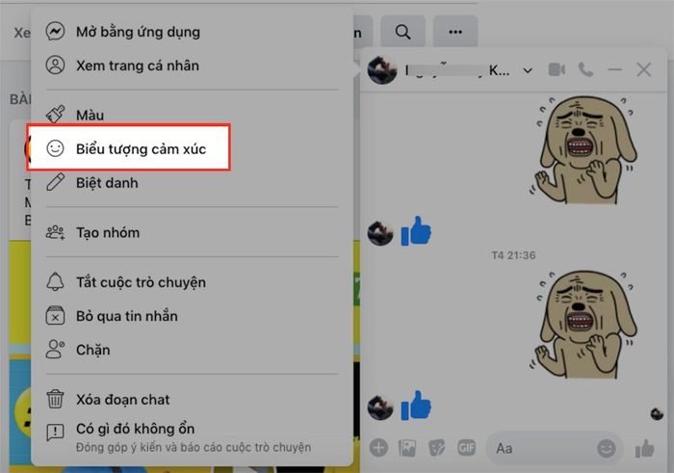Viewport: 674px width, 473px height.
Task: Click the search magnifier button
Action: [402, 32]
